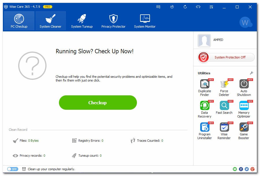
Task: Click the Clean Record section label
Action: pos(18,130)
